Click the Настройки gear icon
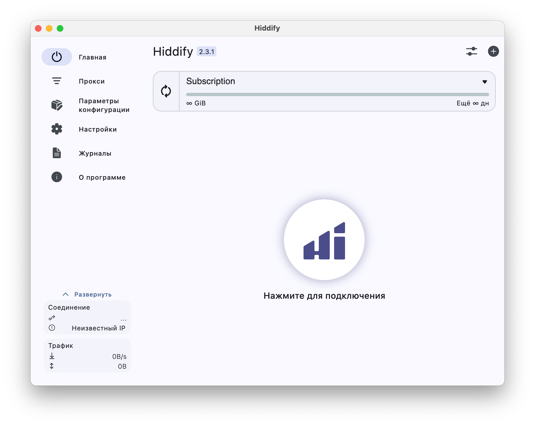535x426 pixels. pos(57,129)
